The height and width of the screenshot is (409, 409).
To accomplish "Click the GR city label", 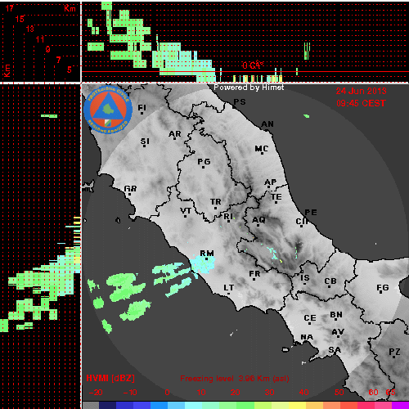I will tap(130, 189).
